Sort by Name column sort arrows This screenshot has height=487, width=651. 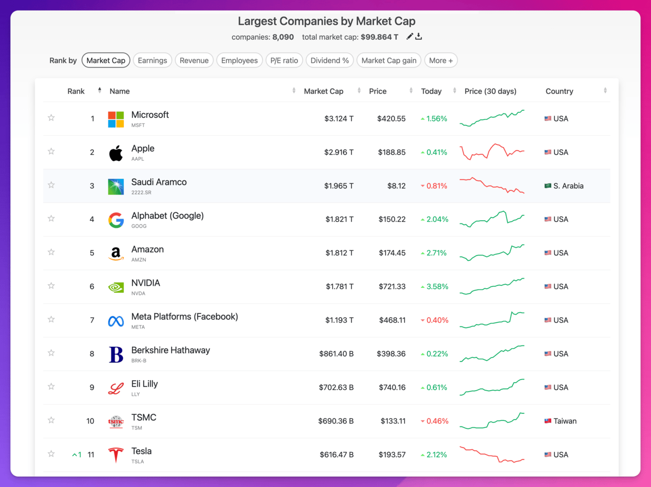click(294, 91)
